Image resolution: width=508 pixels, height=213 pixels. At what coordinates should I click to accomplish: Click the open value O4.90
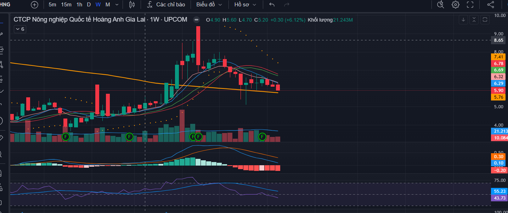[x=213, y=20]
